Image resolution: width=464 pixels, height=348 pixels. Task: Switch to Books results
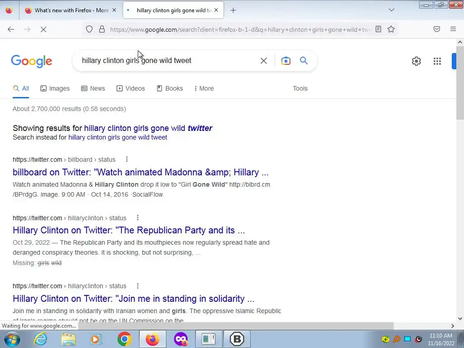(170, 88)
